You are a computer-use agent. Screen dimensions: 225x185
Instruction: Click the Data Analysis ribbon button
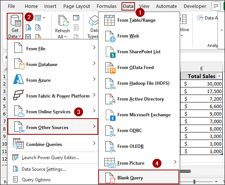tap(207, 18)
